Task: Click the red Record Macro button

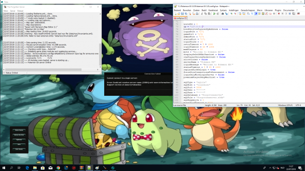Action: tap(279, 14)
